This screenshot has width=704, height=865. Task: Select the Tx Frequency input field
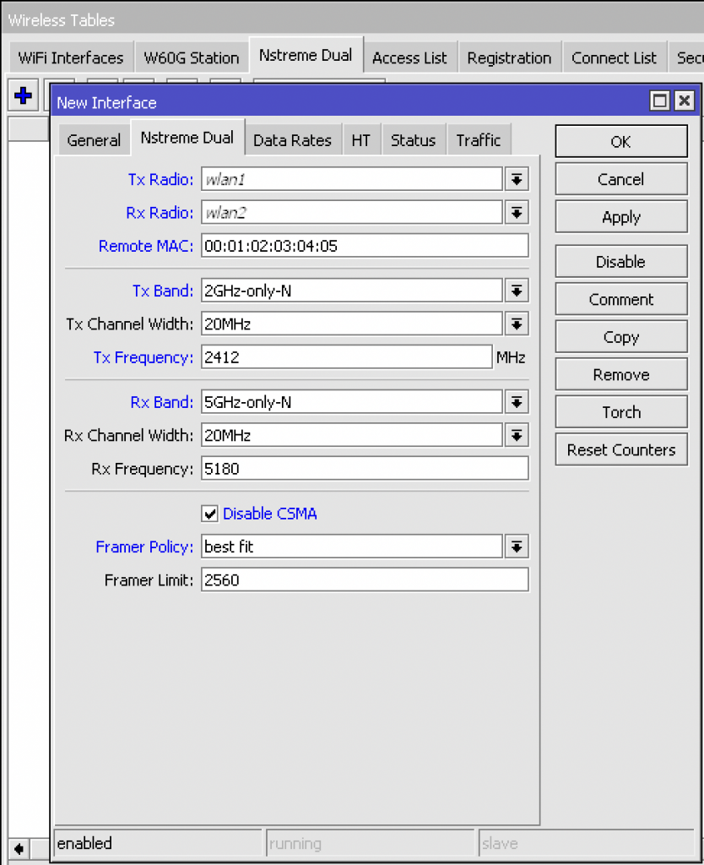click(x=346, y=356)
